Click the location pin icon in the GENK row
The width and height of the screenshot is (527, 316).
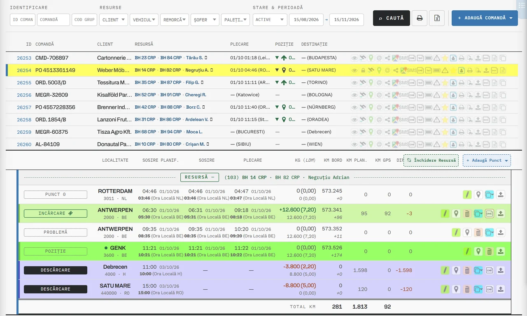(x=478, y=251)
